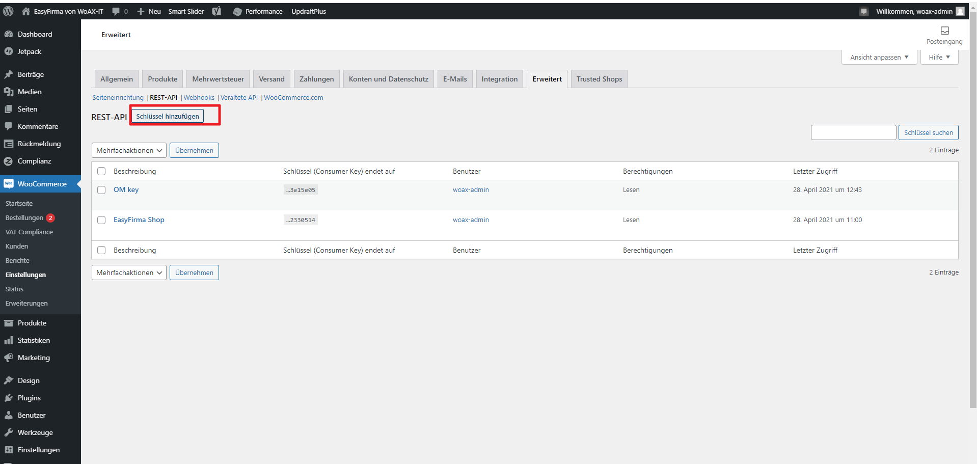The image size is (977, 464).
Task: Click the vertical page scrollbar
Action: pos(973,204)
